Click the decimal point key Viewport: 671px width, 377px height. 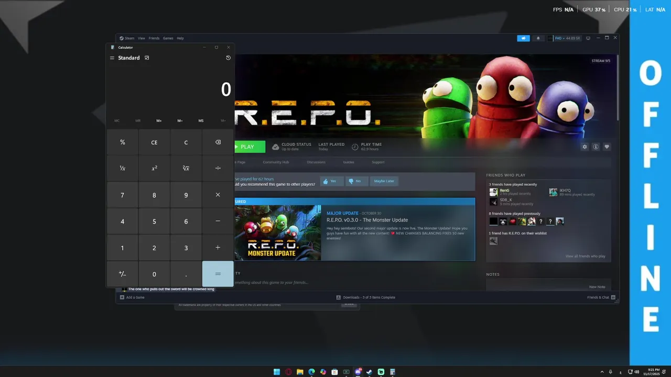(x=186, y=274)
